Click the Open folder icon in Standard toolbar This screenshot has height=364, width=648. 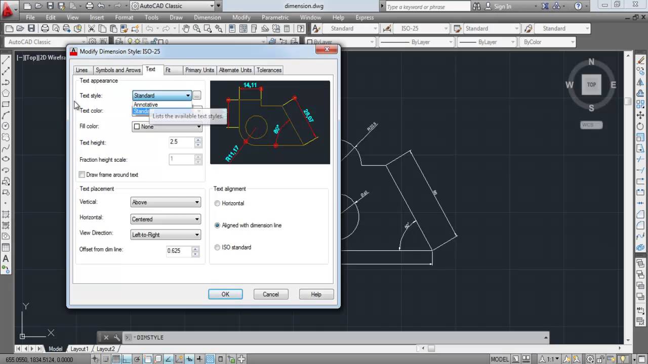[20, 28]
